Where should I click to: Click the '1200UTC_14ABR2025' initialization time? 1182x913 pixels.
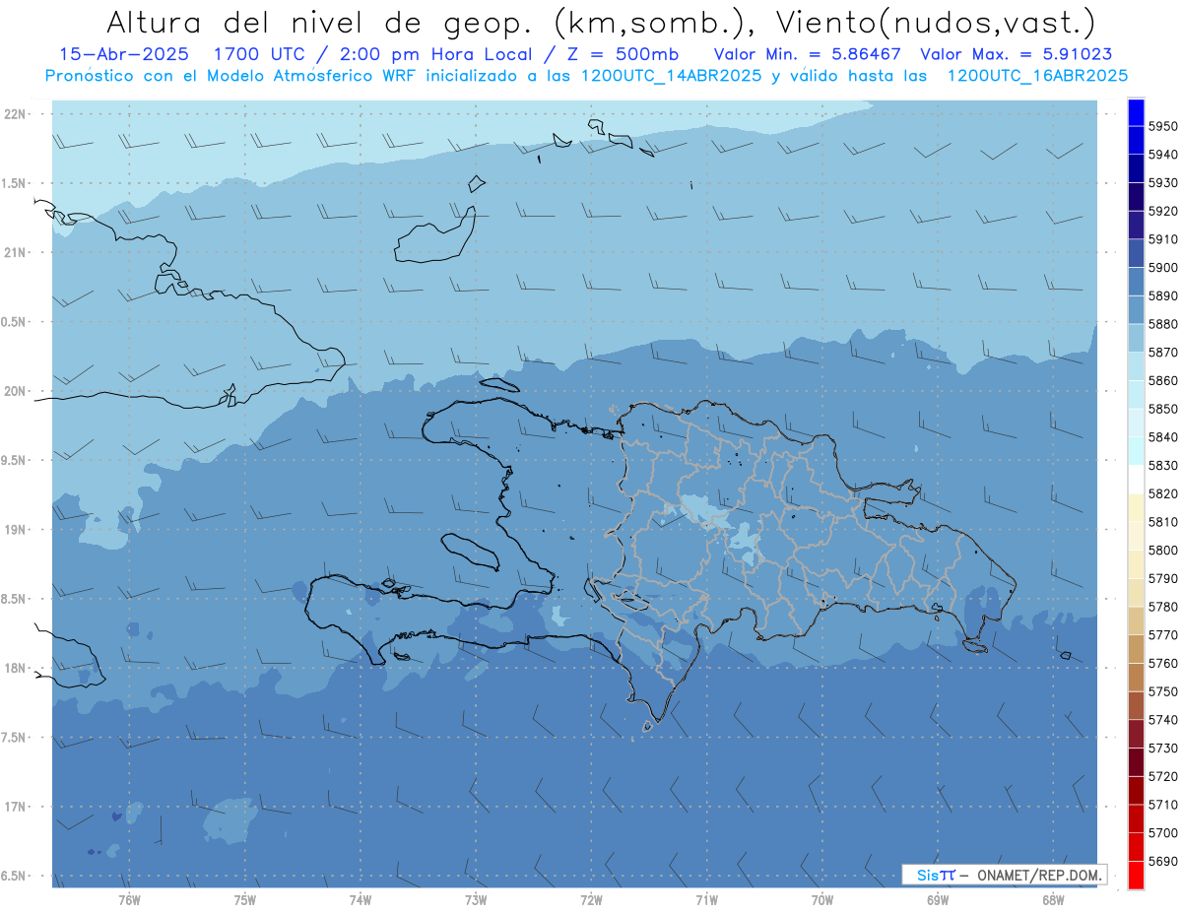click(671, 75)
